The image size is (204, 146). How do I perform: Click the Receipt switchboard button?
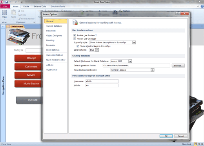pos(28,58)
